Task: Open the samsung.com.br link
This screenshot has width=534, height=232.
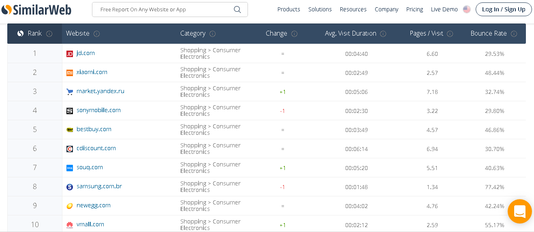Action: click(x=99, y=186)
